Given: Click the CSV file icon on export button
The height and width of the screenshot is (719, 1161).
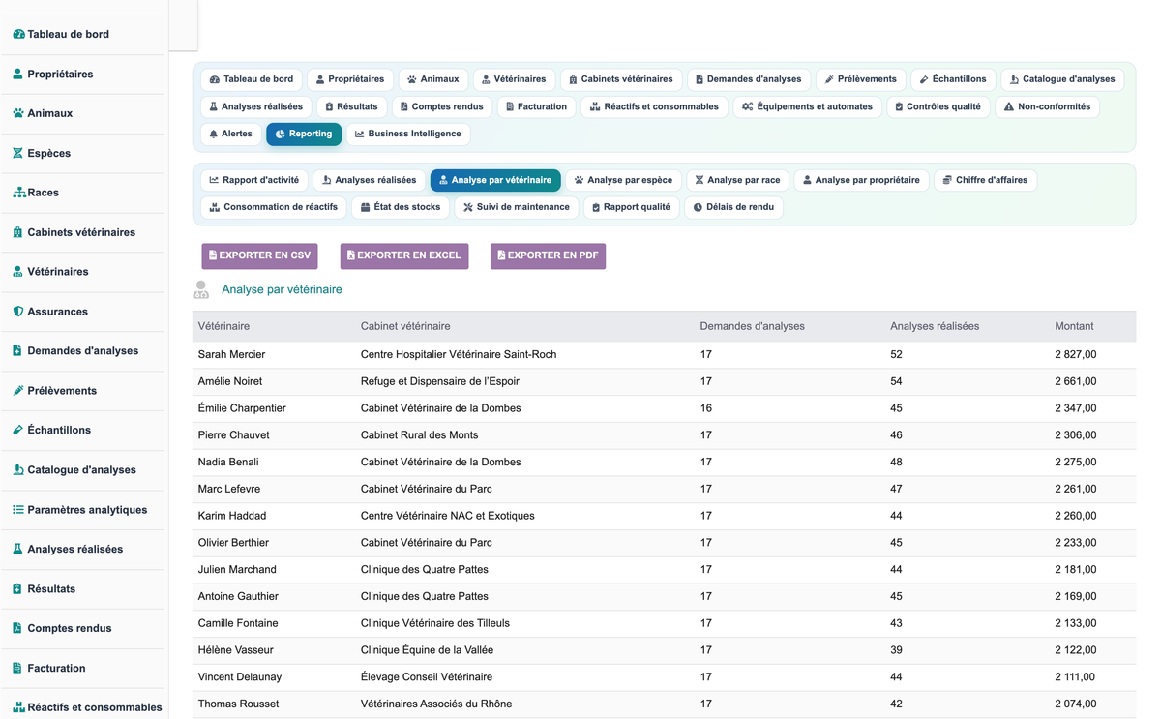Looking at the screenshot, I should click(213, 255).
